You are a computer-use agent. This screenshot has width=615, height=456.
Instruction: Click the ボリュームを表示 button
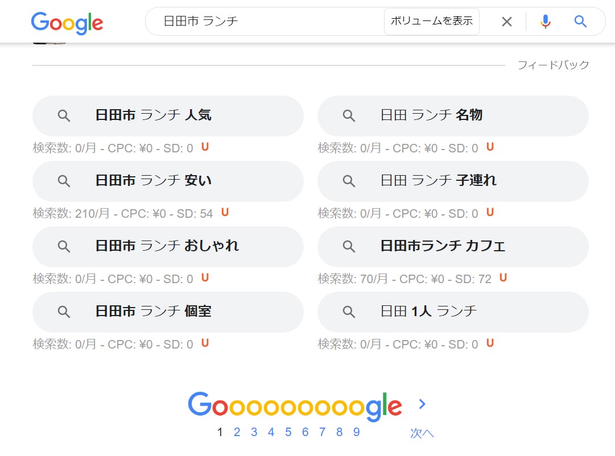point(432,22)
